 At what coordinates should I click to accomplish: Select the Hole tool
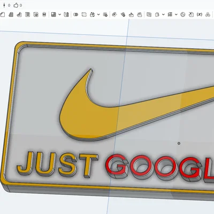(x=36, y=14)
